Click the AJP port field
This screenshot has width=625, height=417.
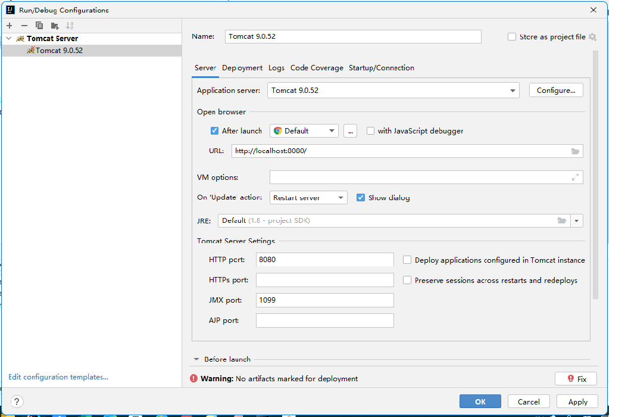click(x=324, y=320)
